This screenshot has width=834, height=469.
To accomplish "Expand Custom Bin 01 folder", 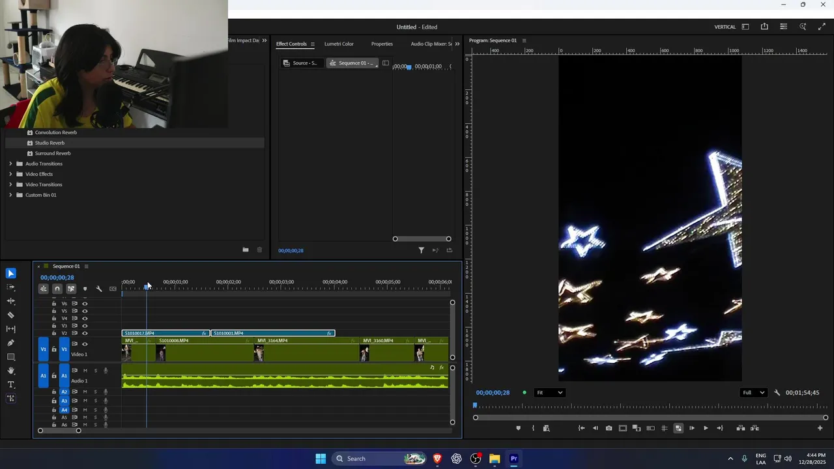I will pos(10,195).
